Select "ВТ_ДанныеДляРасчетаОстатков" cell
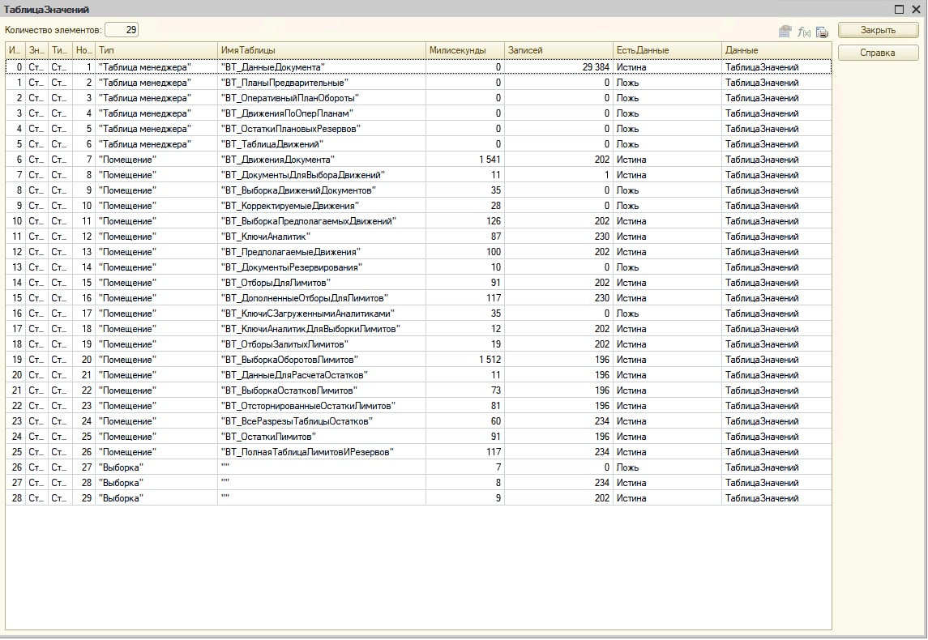The image size is (928, 640). pos(322,375)
